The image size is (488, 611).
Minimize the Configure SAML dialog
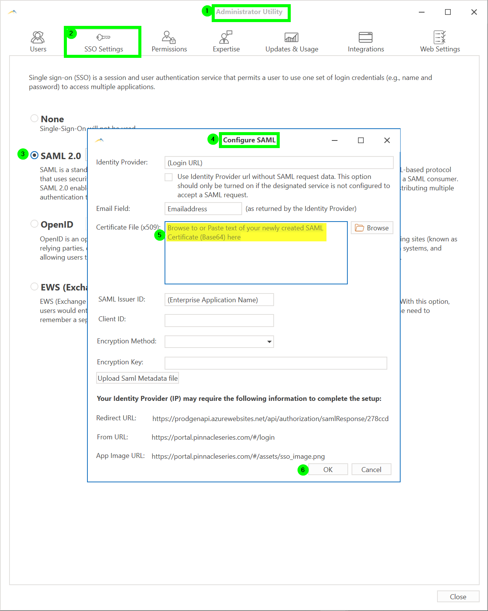[334, 140]
